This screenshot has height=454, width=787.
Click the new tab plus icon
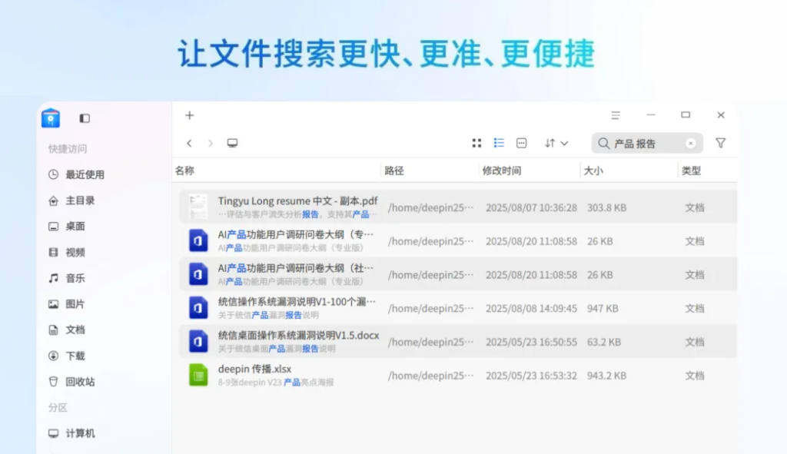pos(190,115)
